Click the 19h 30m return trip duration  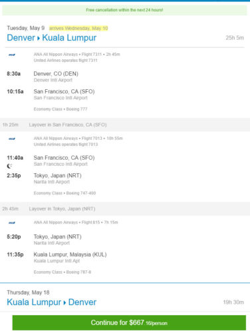(233, 302)
